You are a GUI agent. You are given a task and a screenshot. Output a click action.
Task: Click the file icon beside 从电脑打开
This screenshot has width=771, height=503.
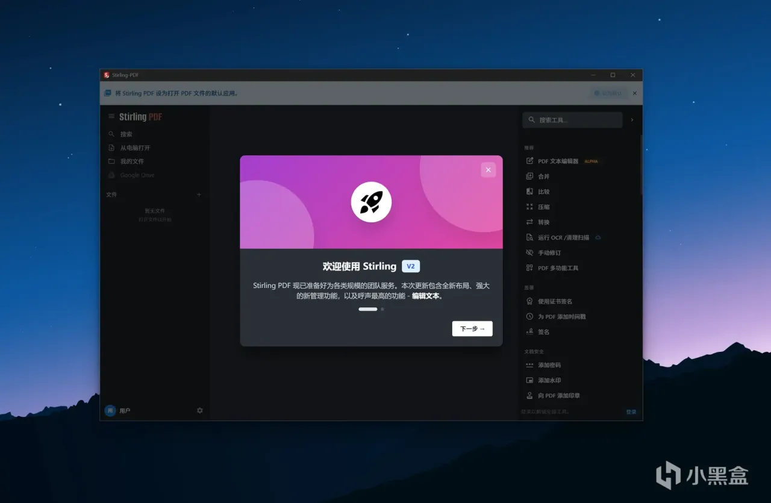tap(111, 148)
